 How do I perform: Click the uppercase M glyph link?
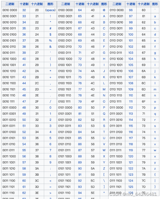coord(104,89)
